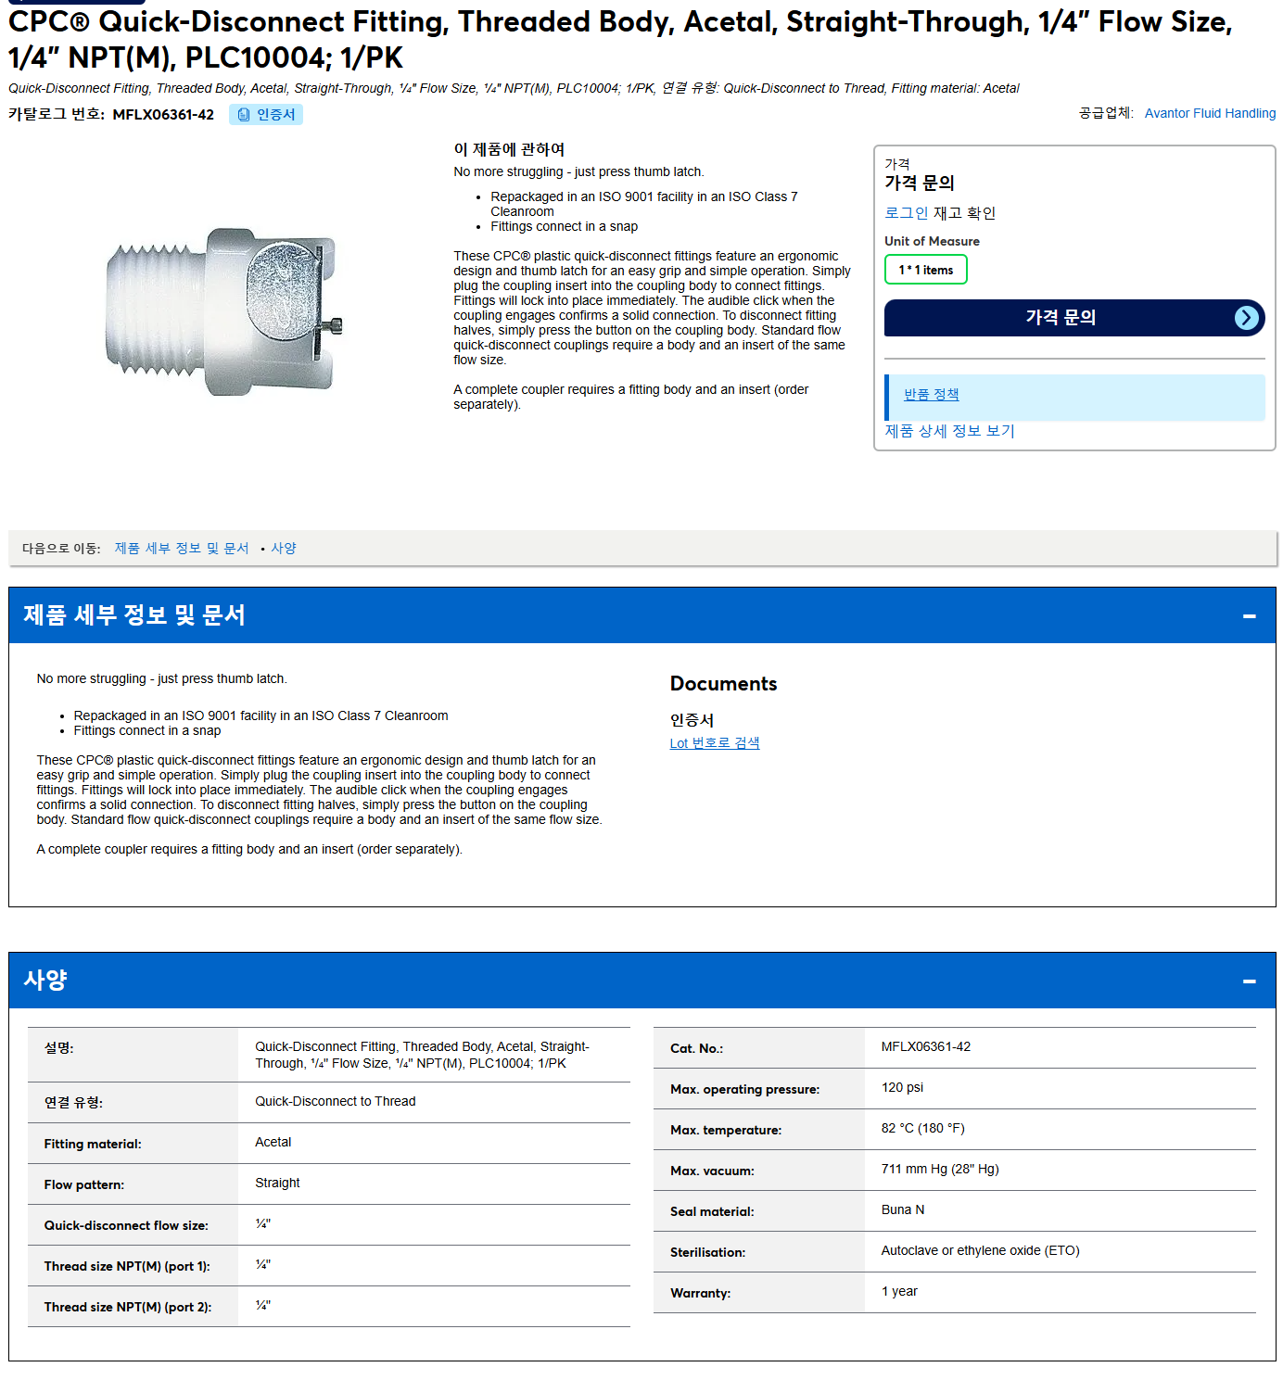Click the Documents heading
This screenshot has width=1283, height=1380.
[x=723, y=684]
